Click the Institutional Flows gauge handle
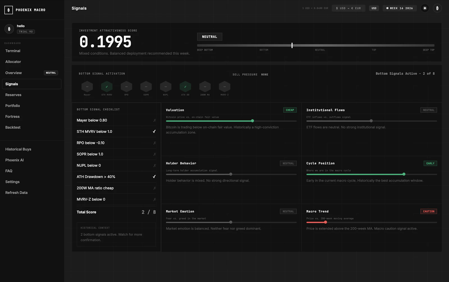This screenshot has width=449, height=282. [x=371, y=121]
